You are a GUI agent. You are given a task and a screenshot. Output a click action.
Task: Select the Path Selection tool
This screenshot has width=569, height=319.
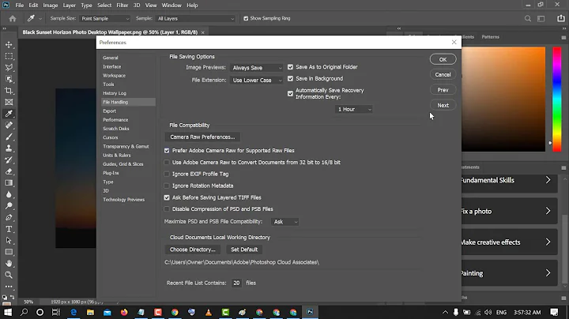point(9,241)
